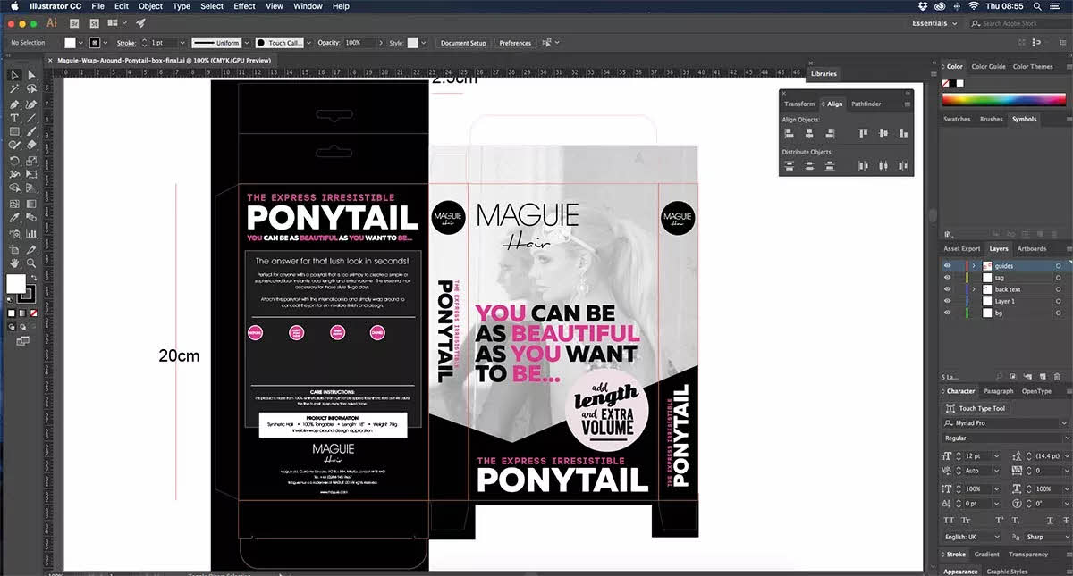Select the Column Graph tool
The image size is (1073, 576).
point(31,232)
